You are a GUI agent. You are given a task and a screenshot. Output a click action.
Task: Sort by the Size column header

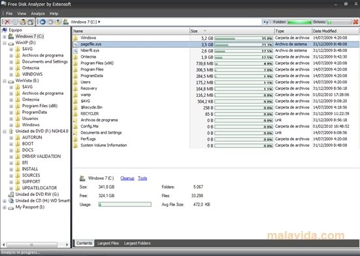(x=232, y=31)
